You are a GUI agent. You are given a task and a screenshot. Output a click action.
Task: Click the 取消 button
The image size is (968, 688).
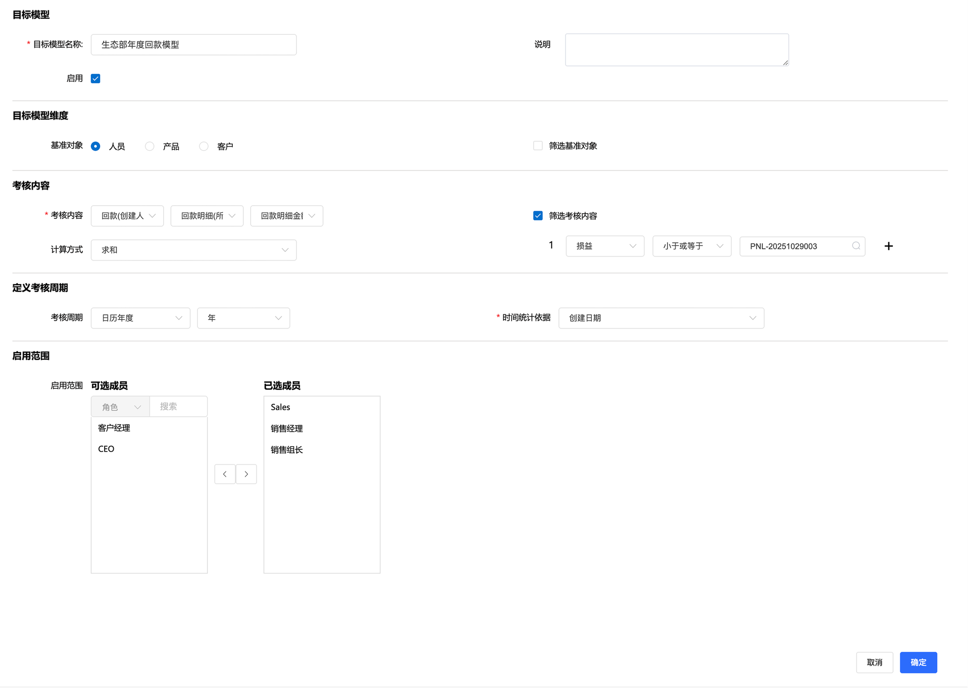click(874, 662)
